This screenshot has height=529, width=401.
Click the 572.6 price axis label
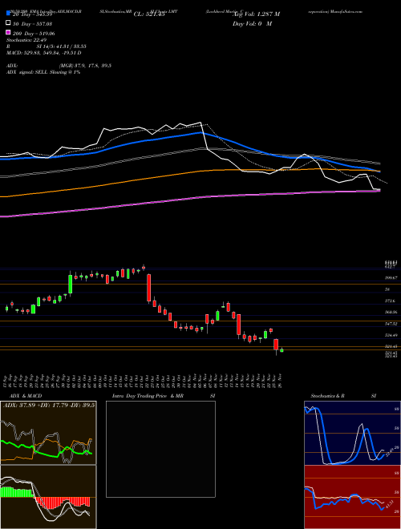click(x=391, y=301)
